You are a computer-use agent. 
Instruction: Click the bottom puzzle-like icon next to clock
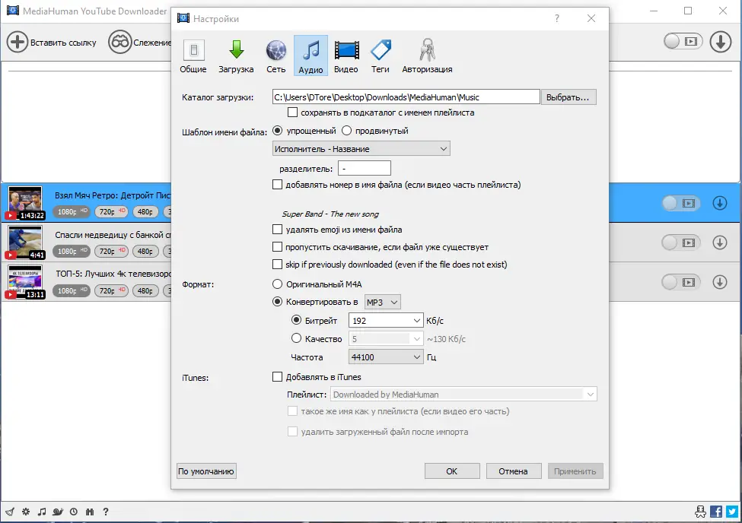coord(90,512)
